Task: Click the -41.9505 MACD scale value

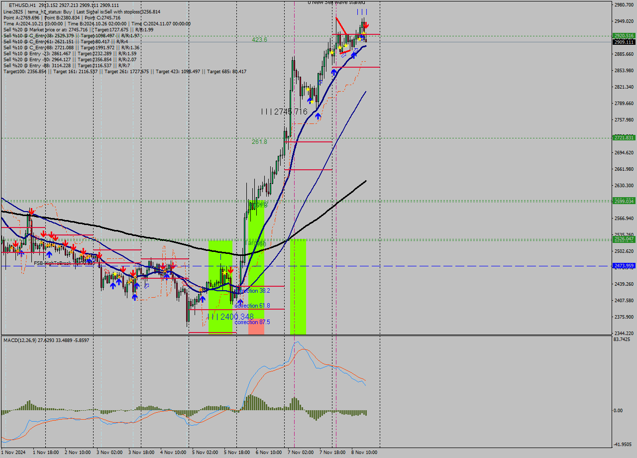Action: [623, 445]
